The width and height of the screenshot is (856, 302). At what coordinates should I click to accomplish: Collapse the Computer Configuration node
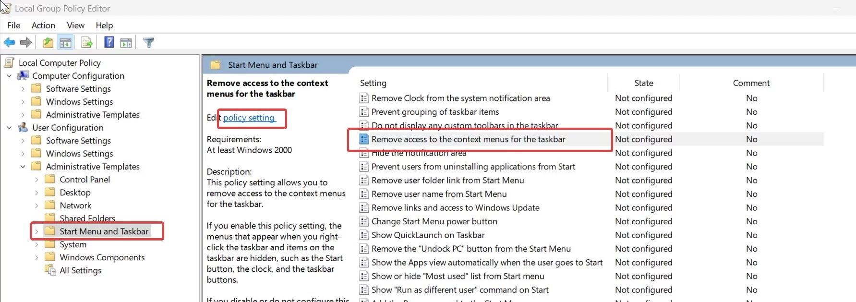tap(9, 75)
